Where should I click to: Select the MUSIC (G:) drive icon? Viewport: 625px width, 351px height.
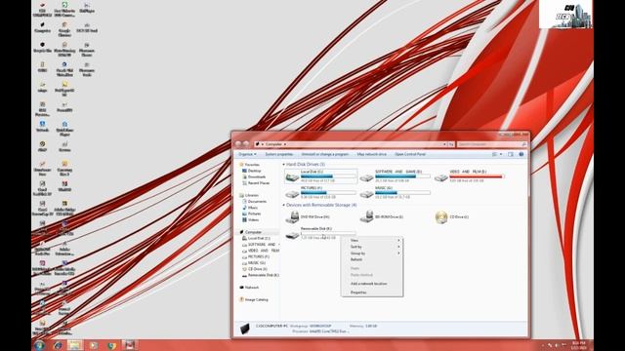point(366,193)
